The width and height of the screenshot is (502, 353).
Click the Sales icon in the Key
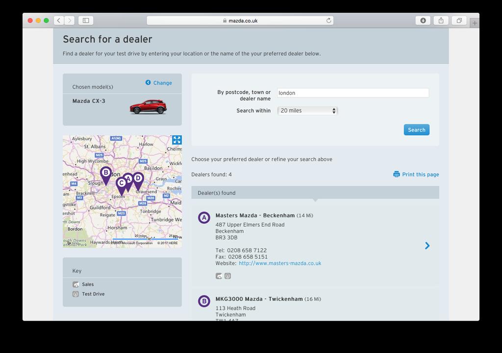75,284
